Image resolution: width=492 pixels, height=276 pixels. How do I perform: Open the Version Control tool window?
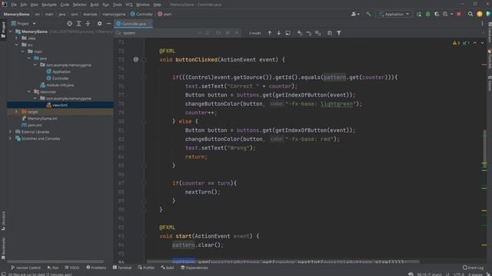click(25, 268)
